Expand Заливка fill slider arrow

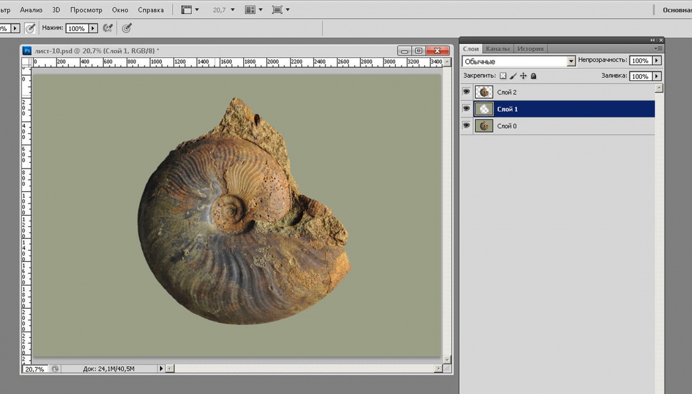coord(656,76)
